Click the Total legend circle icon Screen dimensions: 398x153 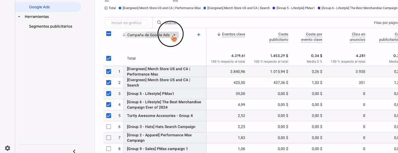coord(106,8)
